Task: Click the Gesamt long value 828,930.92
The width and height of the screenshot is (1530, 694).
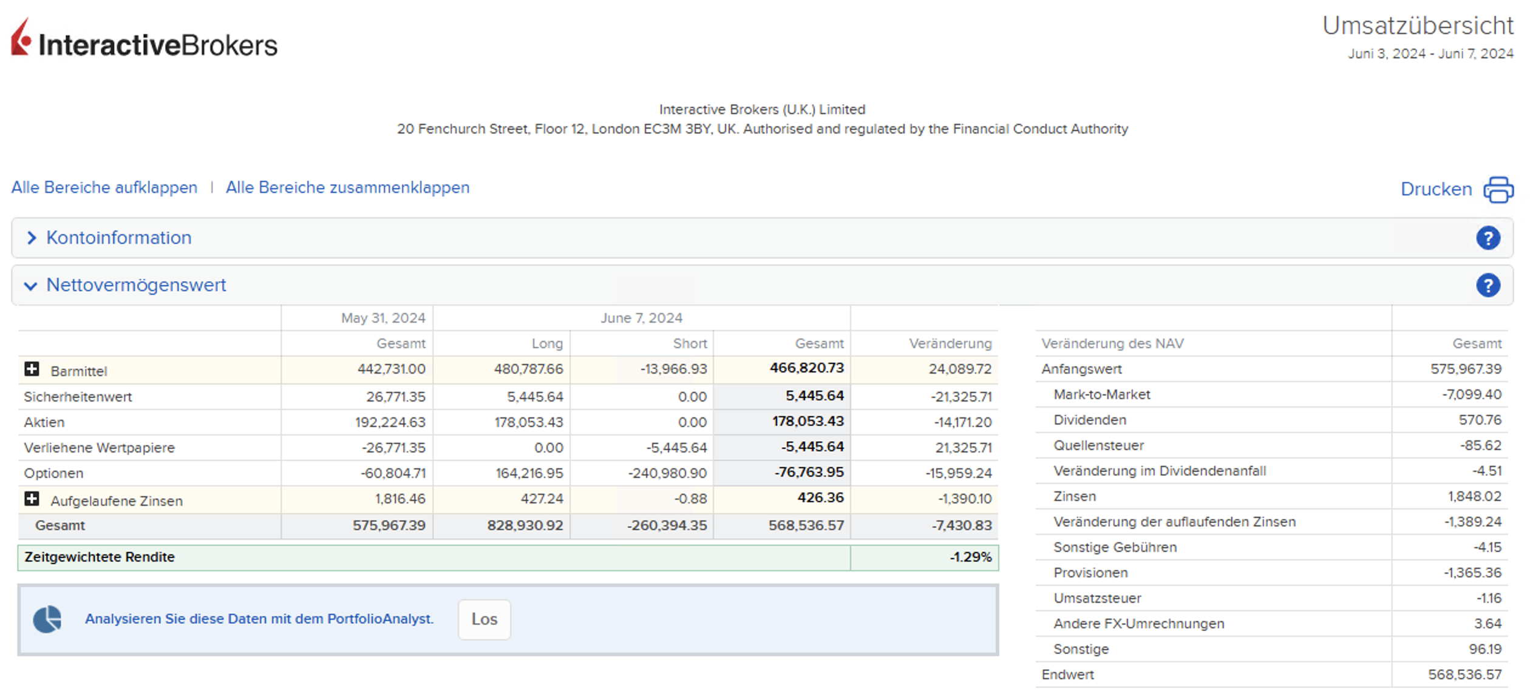Action: point(525,525)
